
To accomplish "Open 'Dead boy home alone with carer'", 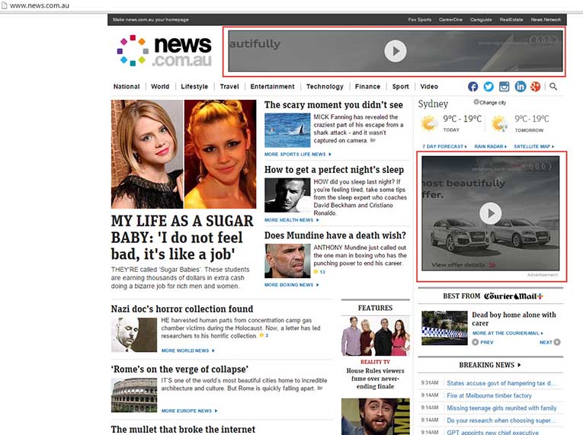I will pos(514,319).
